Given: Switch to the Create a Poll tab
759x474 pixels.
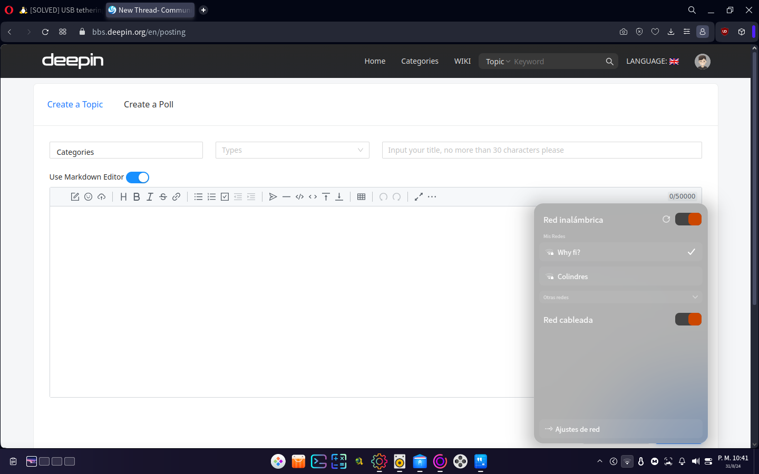Looking at the screenshot, I should [x=149, y=104].
